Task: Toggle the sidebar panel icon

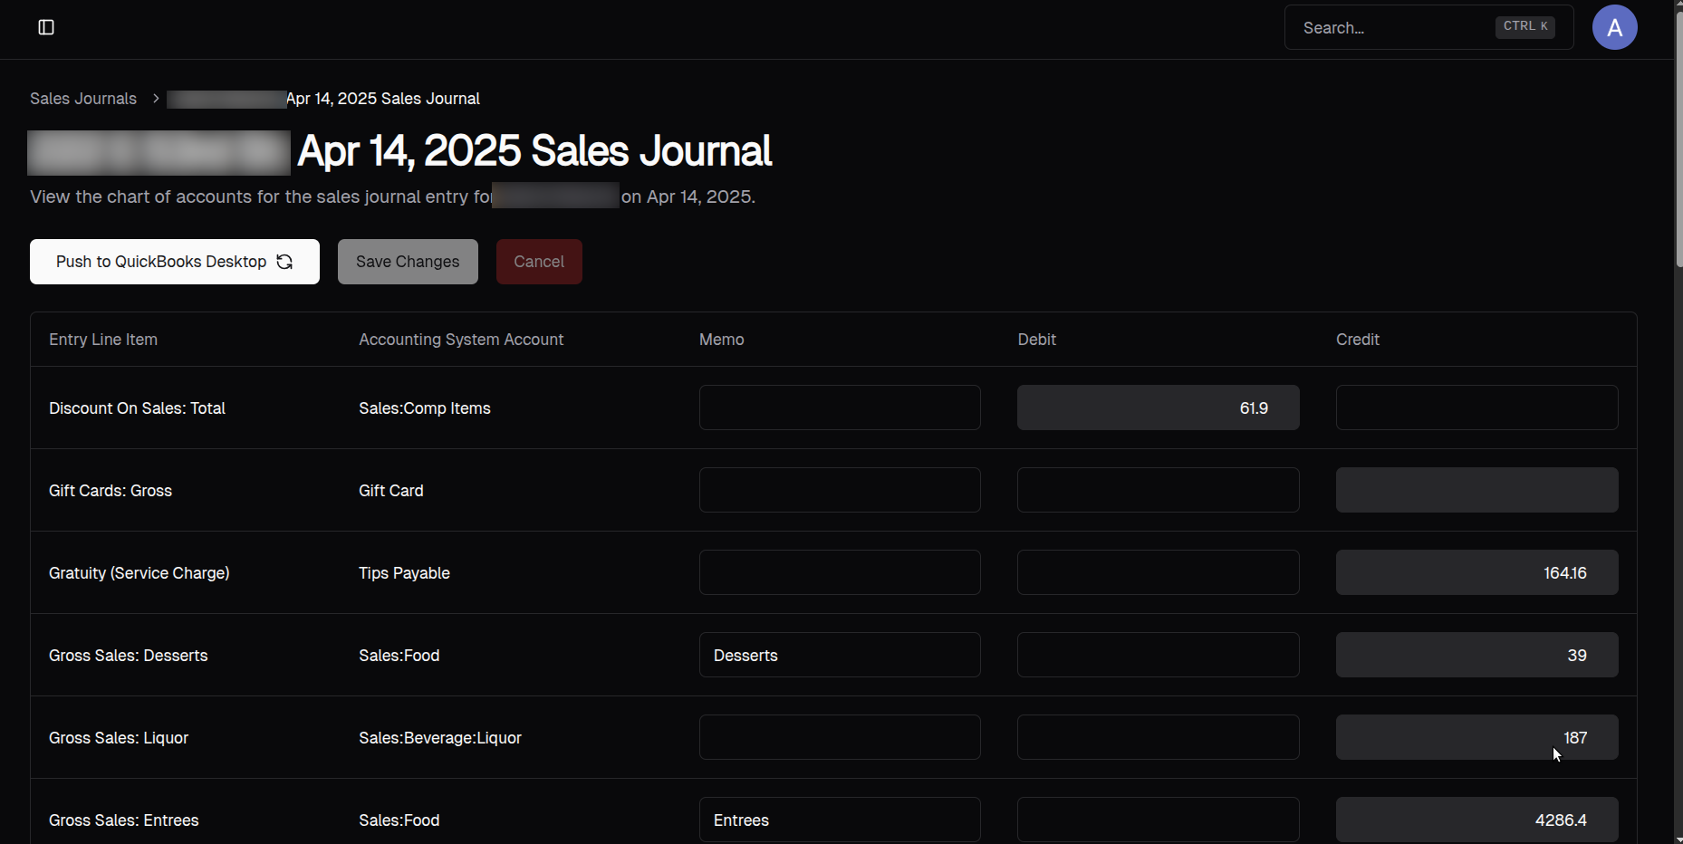Action: tap(46, 27)
